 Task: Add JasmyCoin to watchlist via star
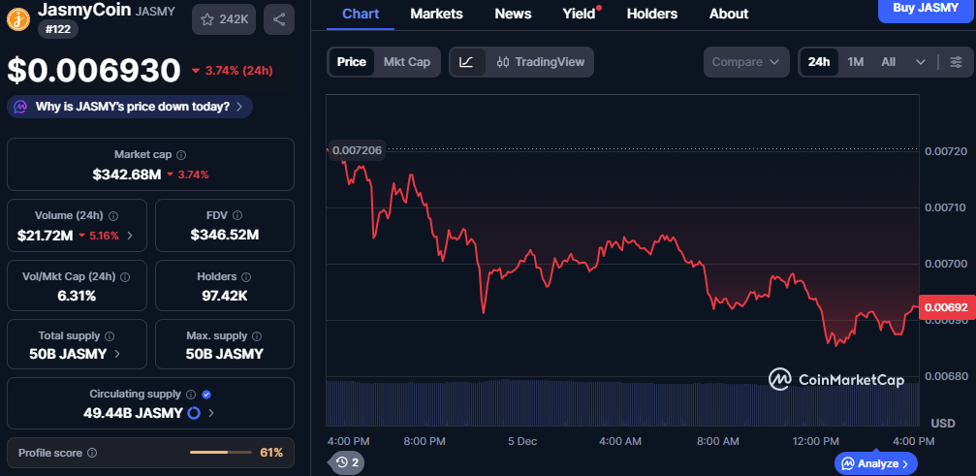point(225,18)
